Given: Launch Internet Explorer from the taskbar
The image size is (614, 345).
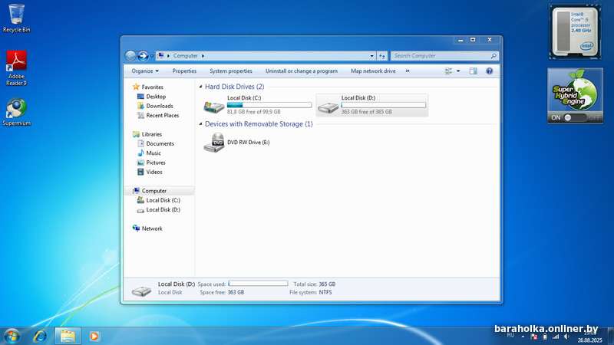Looking at the screenshot, I should pos(40,337).
